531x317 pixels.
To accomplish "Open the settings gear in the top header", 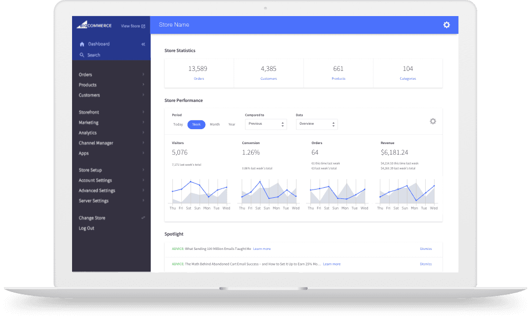I will point(446,25).
